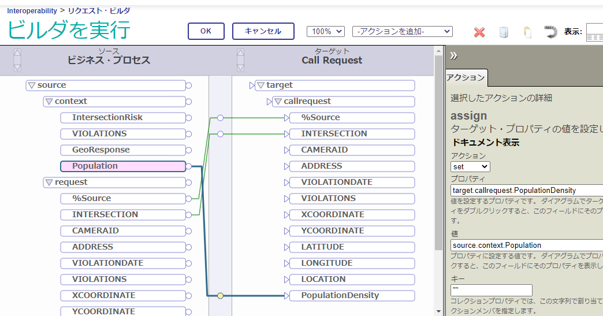Open the アクションを追加 dropdown
Image resolution: width=603 pixels, height=316 pixels.
click(x=402, y=31)
